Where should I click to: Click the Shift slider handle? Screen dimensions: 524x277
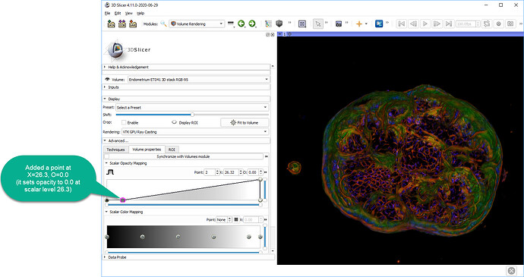[192, 115]
